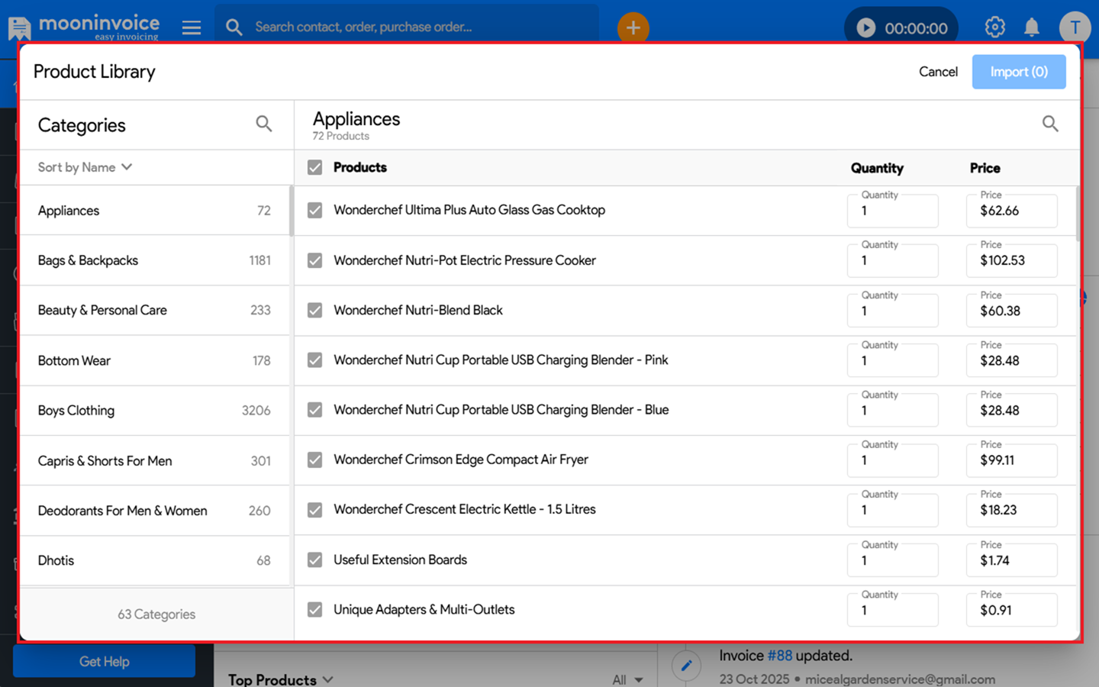Expand the Top Products dropdown
1099x687 pixels.
281,679
